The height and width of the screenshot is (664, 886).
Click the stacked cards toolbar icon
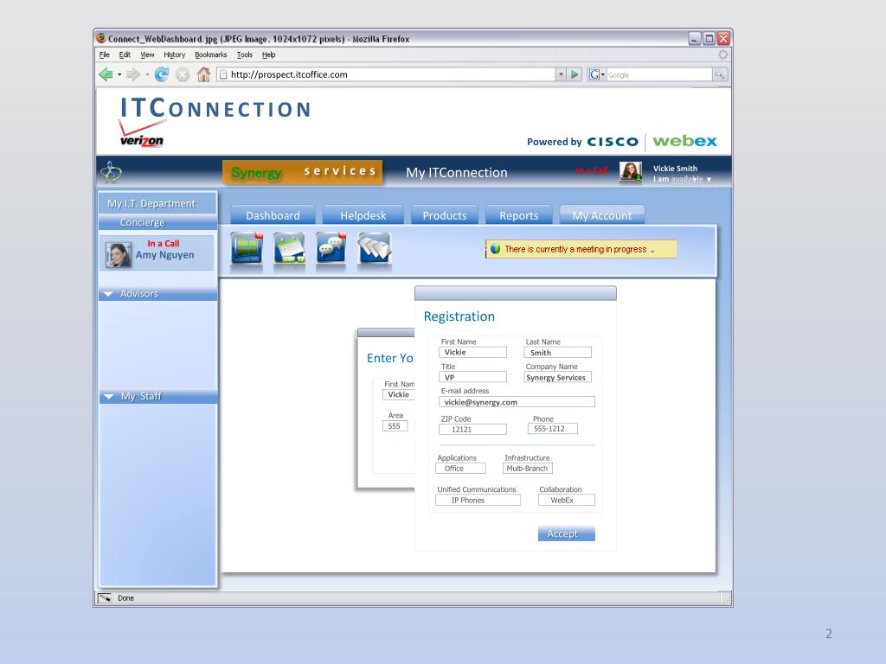[375, 248]
